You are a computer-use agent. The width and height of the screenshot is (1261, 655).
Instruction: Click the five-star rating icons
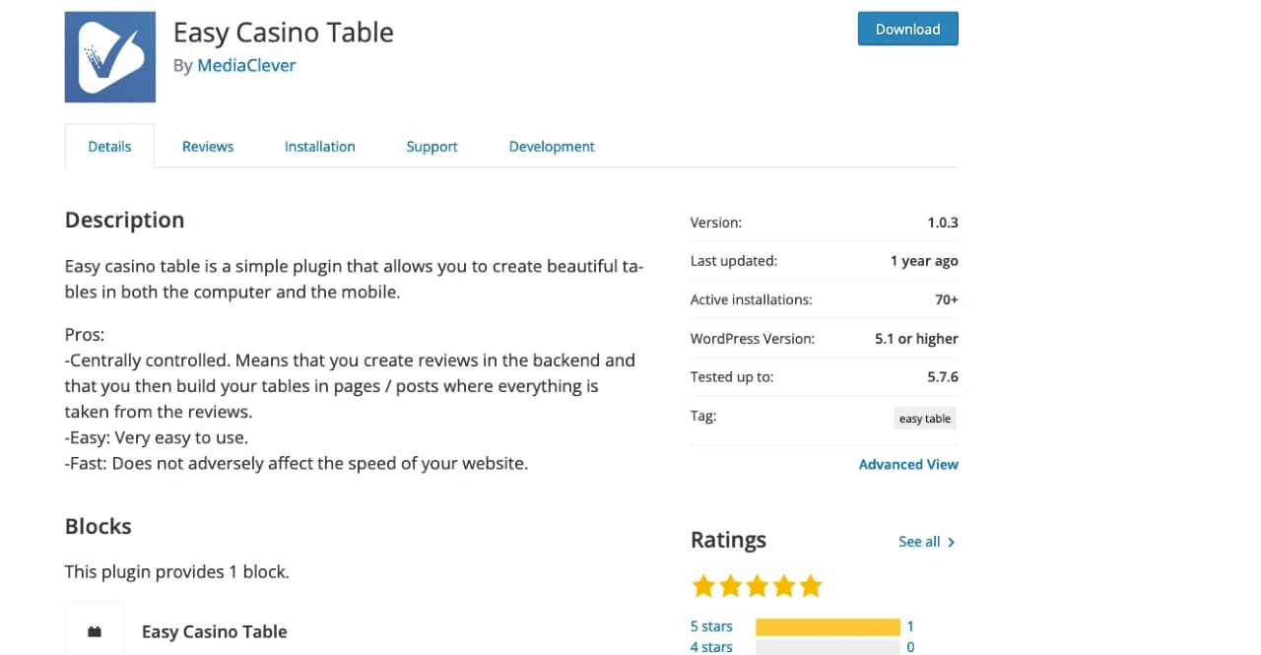point(757,587)
